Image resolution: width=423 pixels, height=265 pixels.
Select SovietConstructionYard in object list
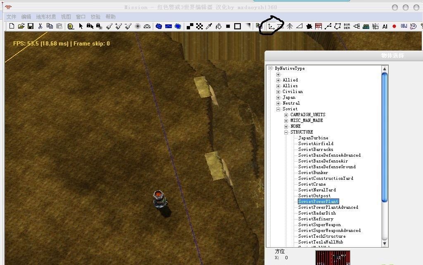(326, 178)
